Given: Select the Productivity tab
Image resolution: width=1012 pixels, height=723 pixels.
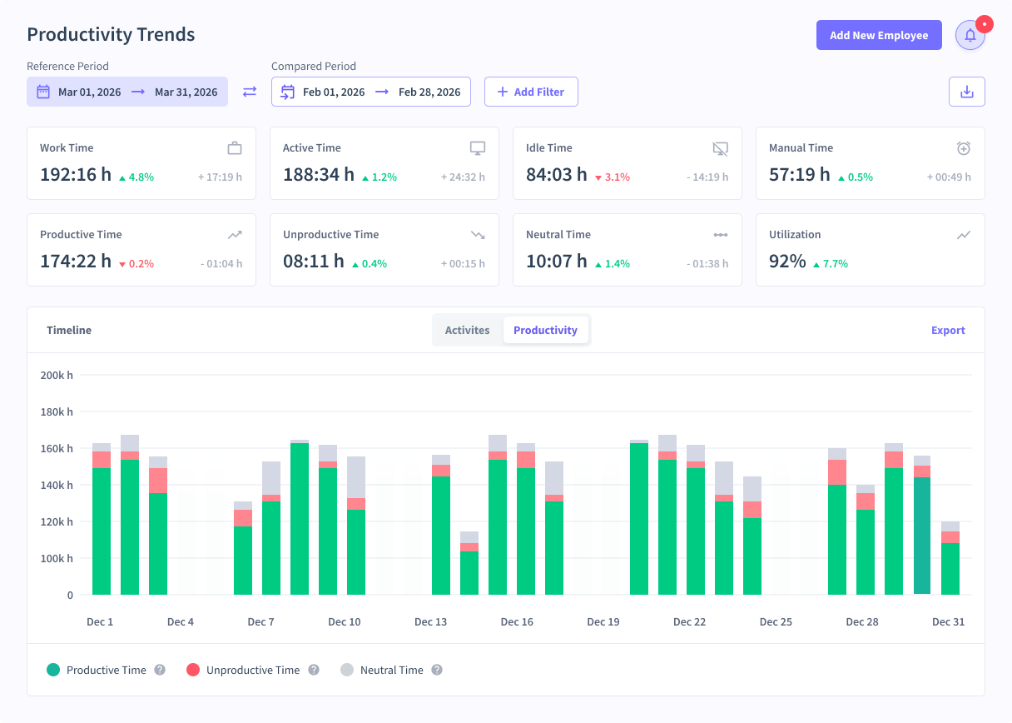Looking at the screenshot, I should coord(545,331).
